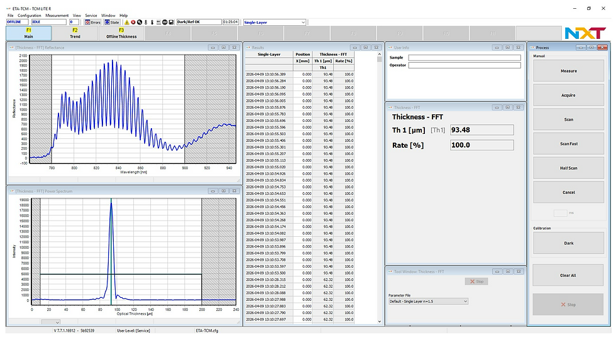This screenshot has width=616, height=338.
Task: Click the Results scrollbar down arrow
Action: point(380,321)
